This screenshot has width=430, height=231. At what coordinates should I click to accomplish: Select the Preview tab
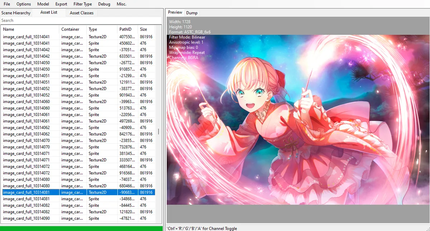click(175, 13)
